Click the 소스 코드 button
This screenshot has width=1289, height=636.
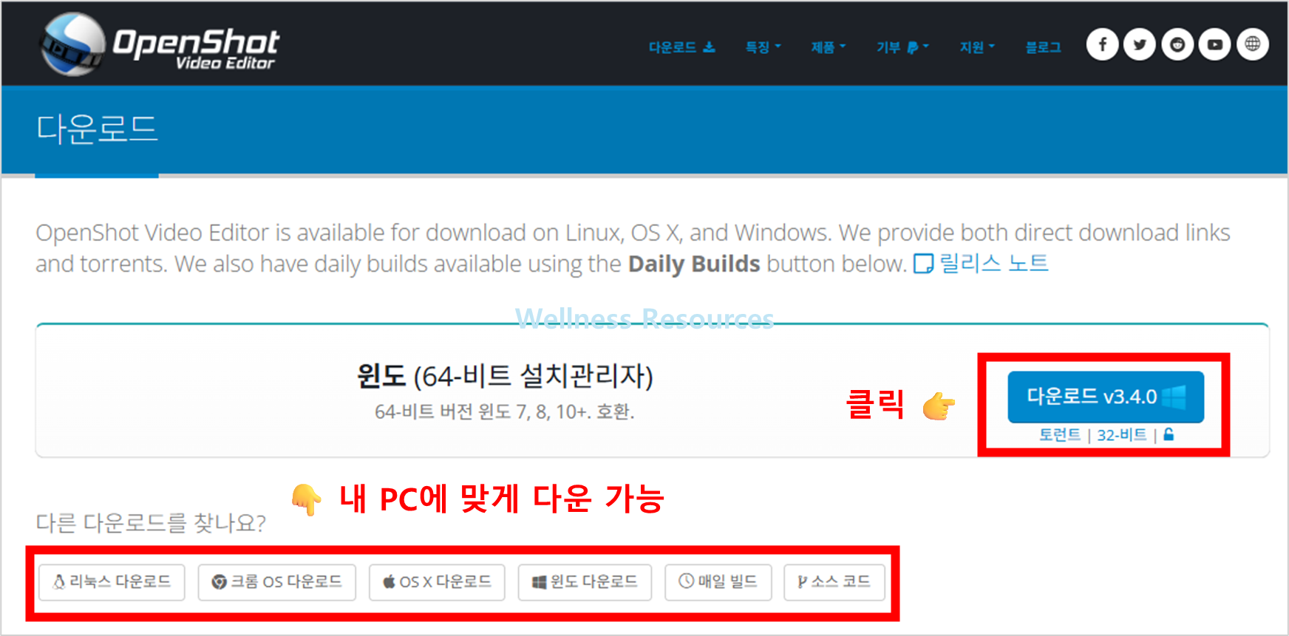[834, 582]
